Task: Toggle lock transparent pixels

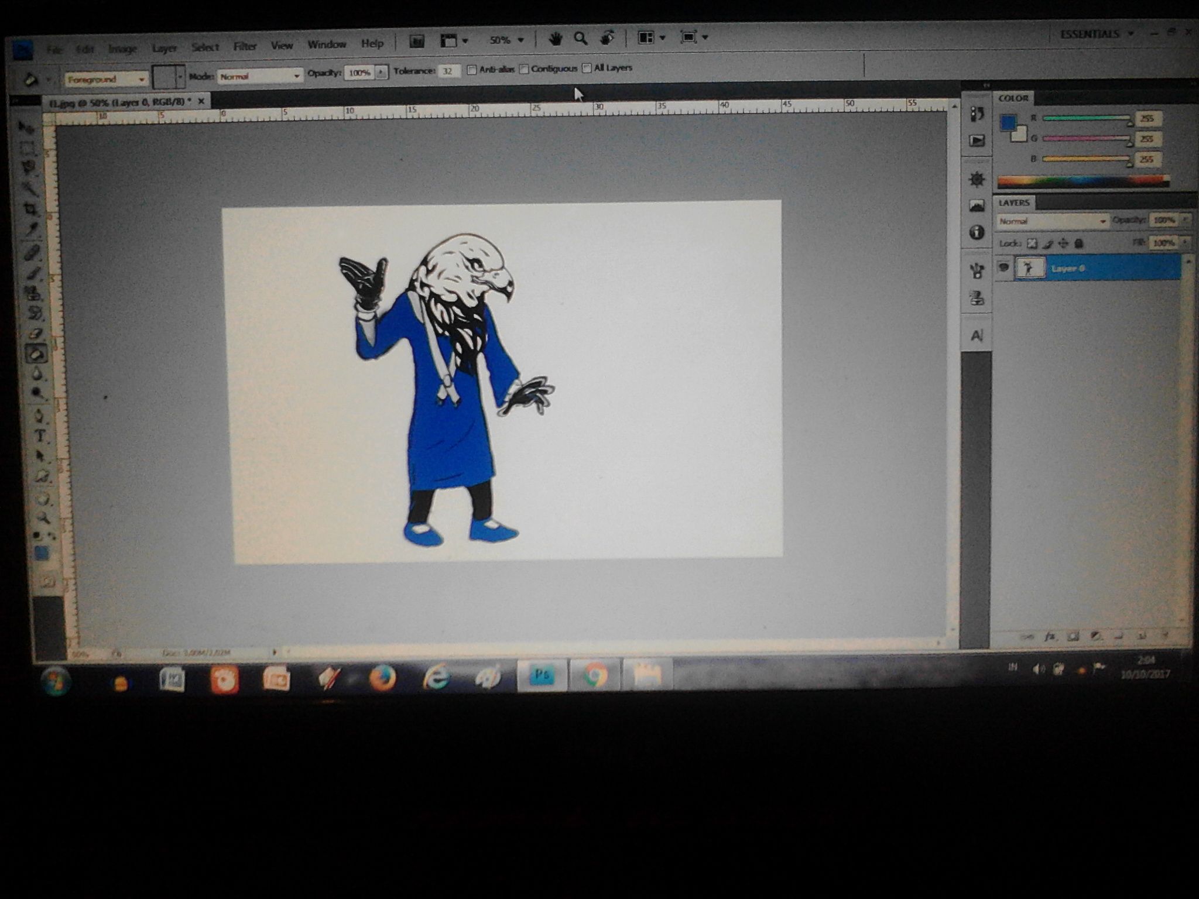Action: (x=1032, y=243)
